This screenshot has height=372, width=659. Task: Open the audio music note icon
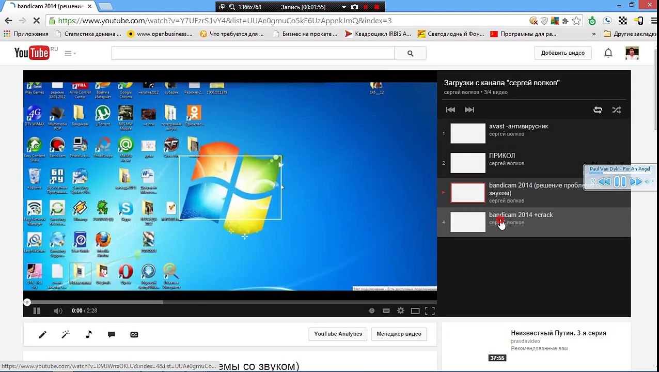pyautogui.click(x=88, y=334)
